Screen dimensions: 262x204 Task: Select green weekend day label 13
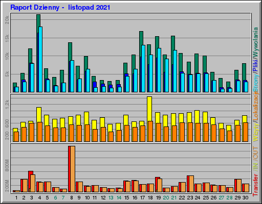coord(111,198)
